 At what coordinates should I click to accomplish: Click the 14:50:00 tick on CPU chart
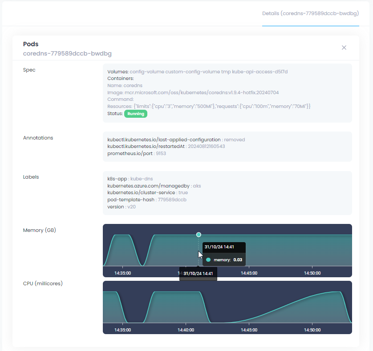point(312,330)
